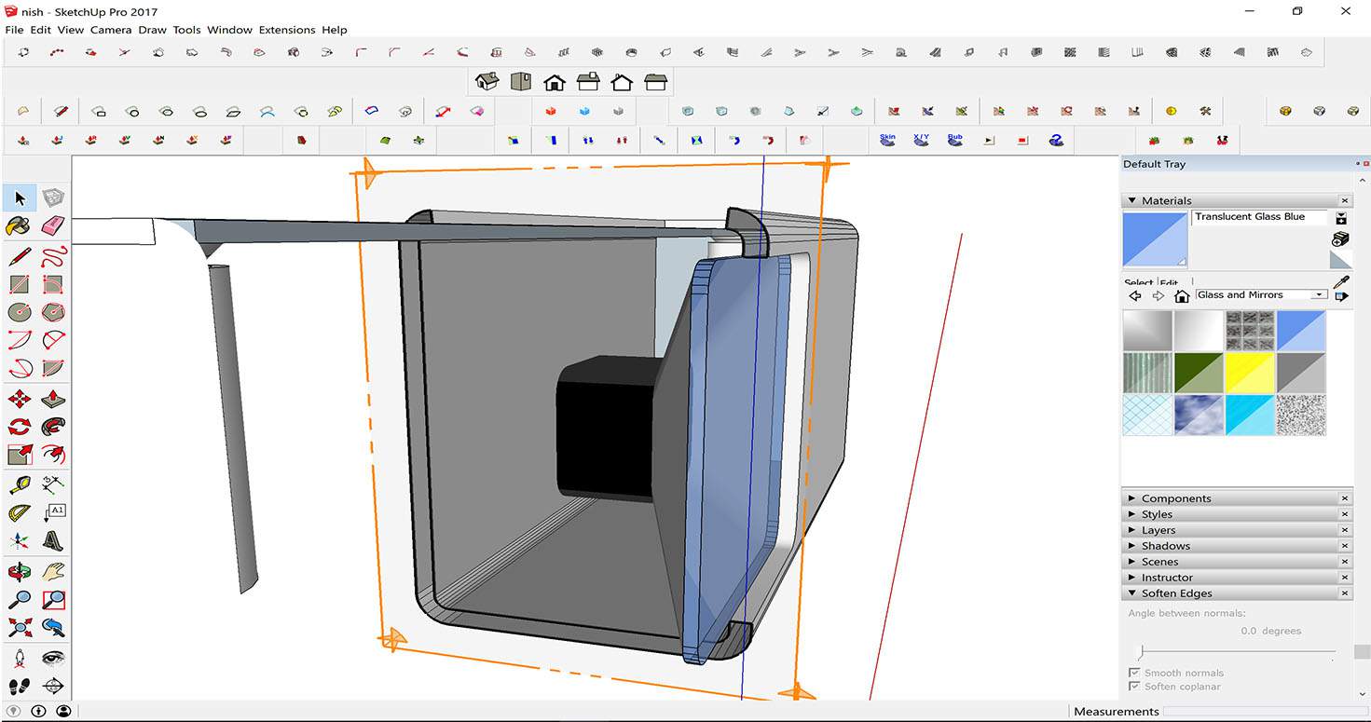Open the Tools menu
The height and width of the screenshot is (722, 1371).
click(186, 30)
